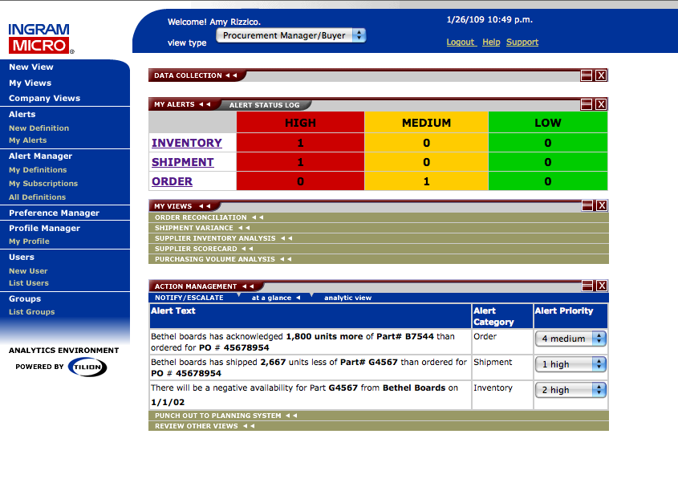Go to My Profile in the sidebar

(29, 241)
